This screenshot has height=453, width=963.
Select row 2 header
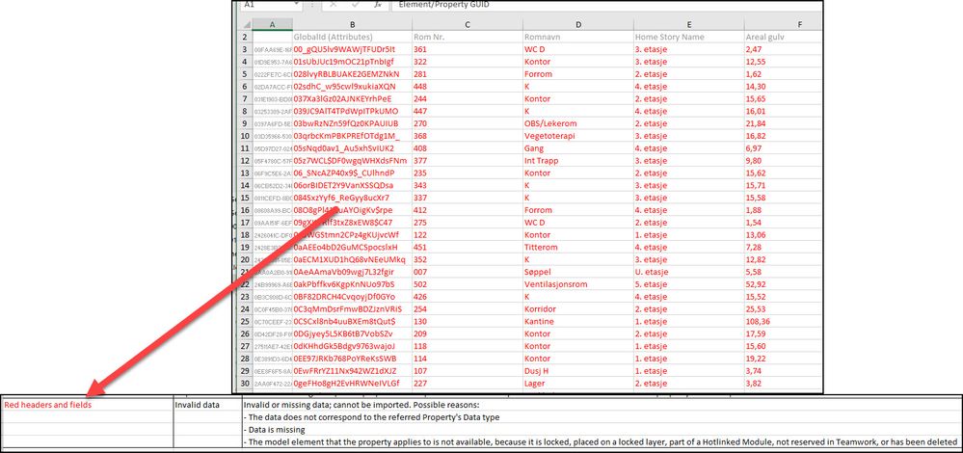246,37
